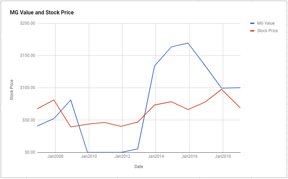Click the Jan2012 x-axis label
The width and height of the screenshot is (288, 179).
coord(122,156)
